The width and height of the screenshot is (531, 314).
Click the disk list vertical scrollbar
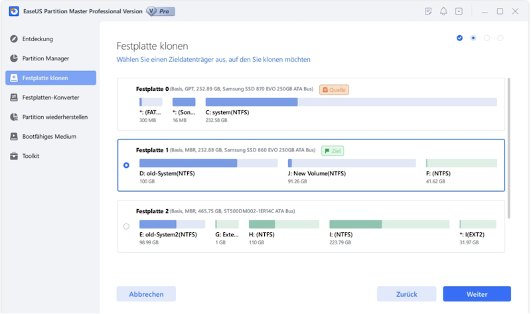508,148
